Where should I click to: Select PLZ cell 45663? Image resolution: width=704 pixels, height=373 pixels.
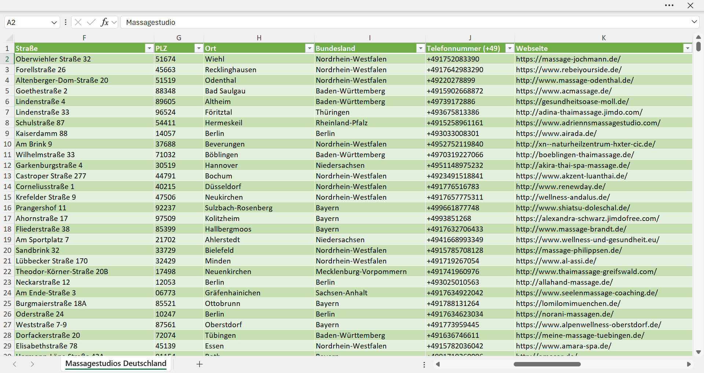(179, 70)
